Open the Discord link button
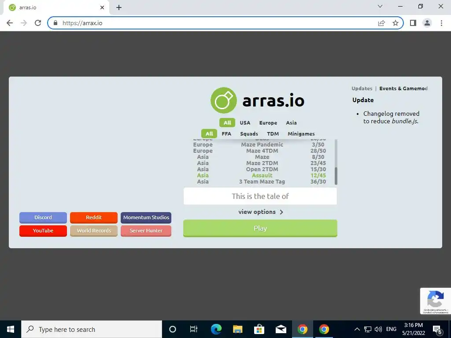This screenshot has height=338, width=451. pyautogui.click(x=43, y=217)
